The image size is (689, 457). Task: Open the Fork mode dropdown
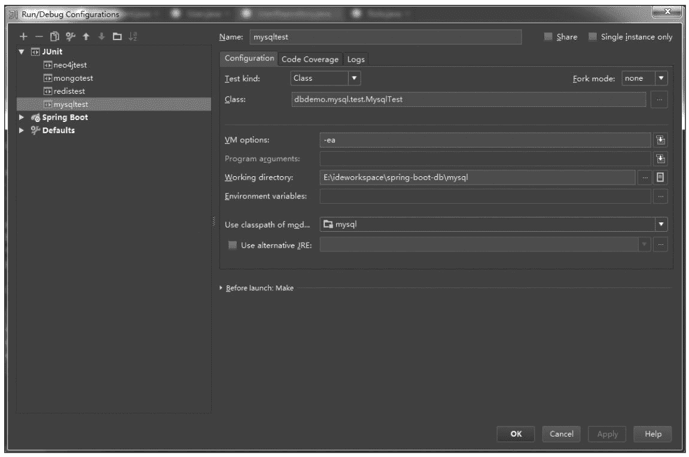[645, 78]
